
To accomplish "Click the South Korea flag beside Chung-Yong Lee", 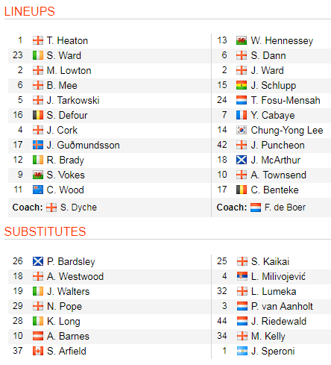I will coord(242,130).
